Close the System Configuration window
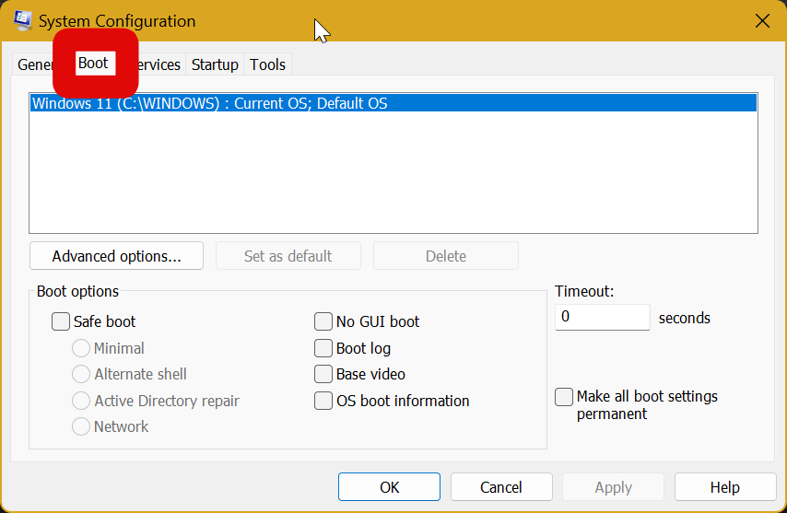The height and width of the screenshot is (513, 787). click(x=761, y=20)
